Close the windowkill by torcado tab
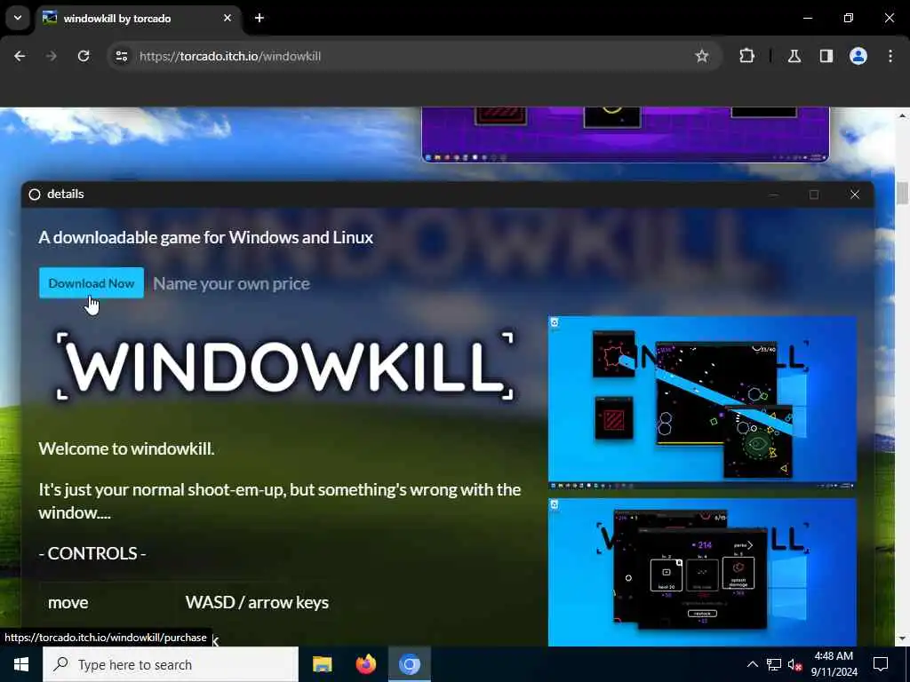Image resolution: width=910 pixels, height=682 pixels. [227, 18]
